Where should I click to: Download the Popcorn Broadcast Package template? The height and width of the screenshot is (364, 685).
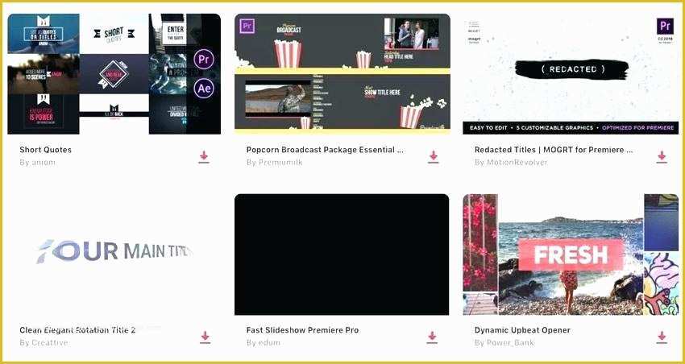pos(433,157)
